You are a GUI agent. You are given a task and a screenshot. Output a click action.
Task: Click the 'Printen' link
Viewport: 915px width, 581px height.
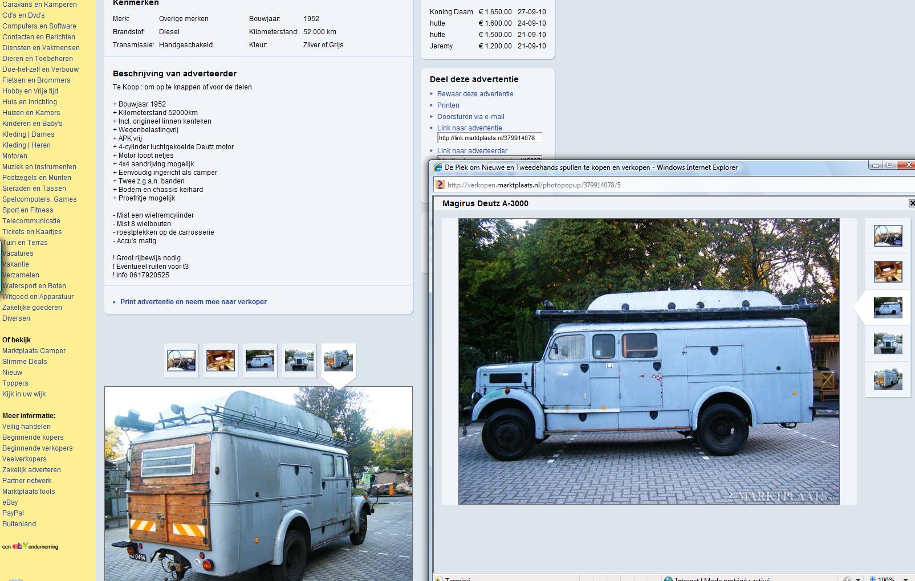448,105
